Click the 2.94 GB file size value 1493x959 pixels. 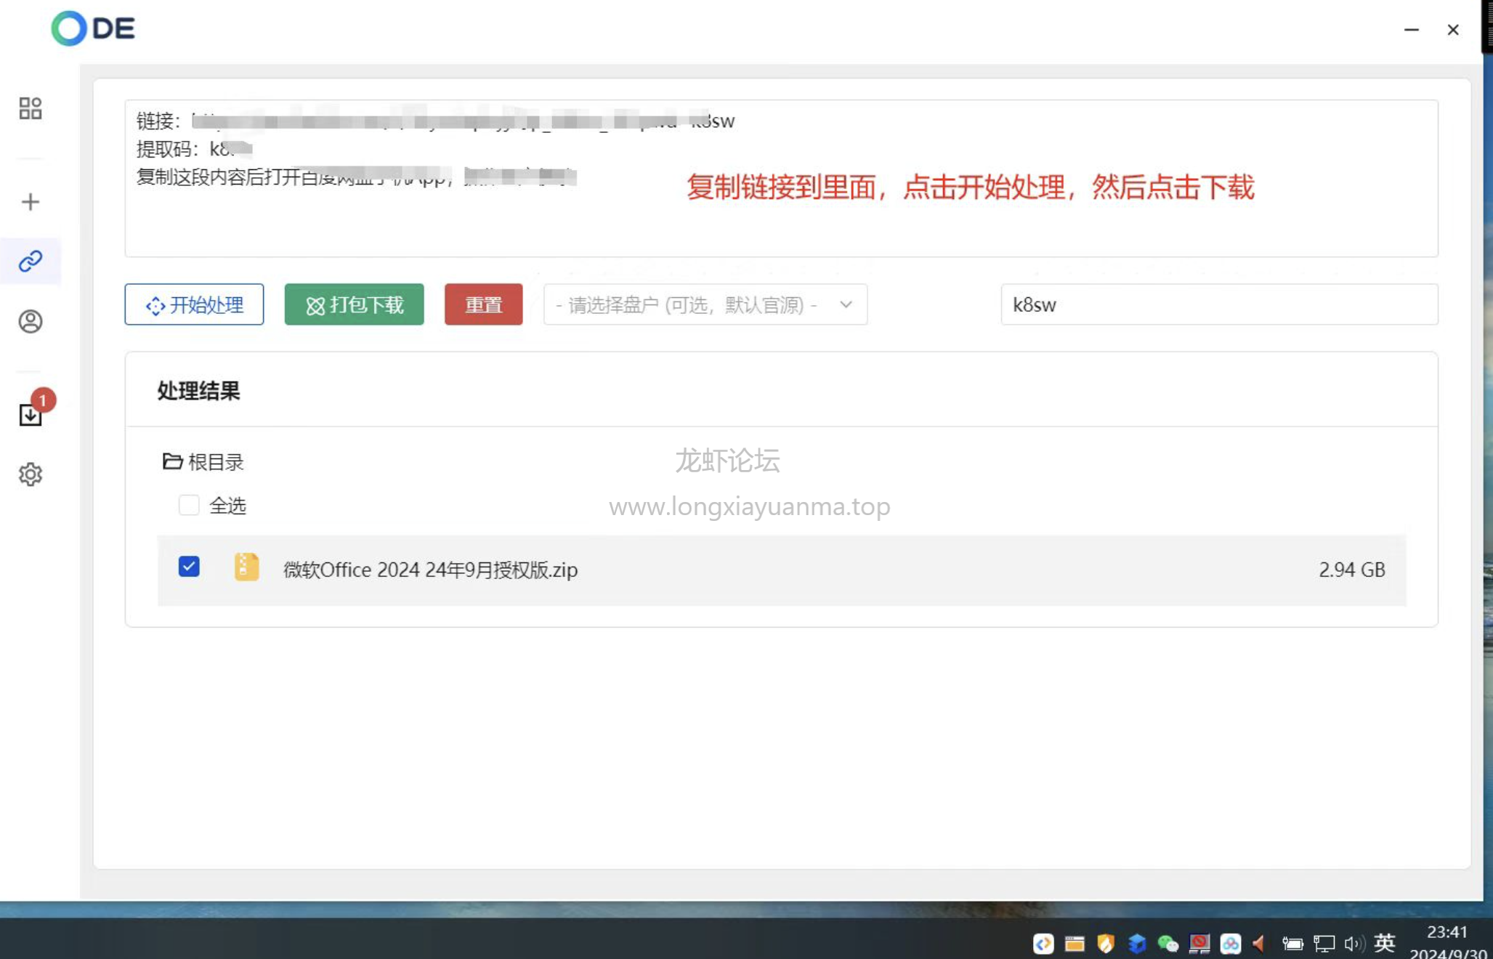[x=1352, y=570]
